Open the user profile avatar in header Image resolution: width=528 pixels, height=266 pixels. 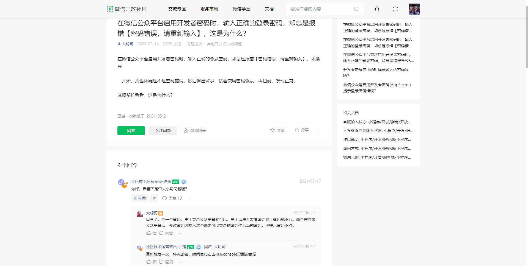(414, 9)
